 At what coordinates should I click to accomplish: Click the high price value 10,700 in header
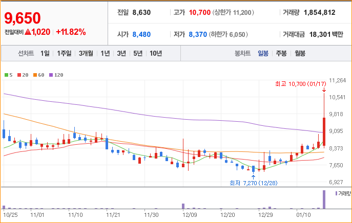coord(200,13)
